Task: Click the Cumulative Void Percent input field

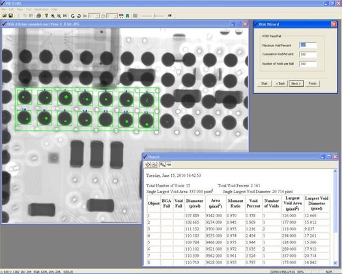Action: (x=308, y=54)
